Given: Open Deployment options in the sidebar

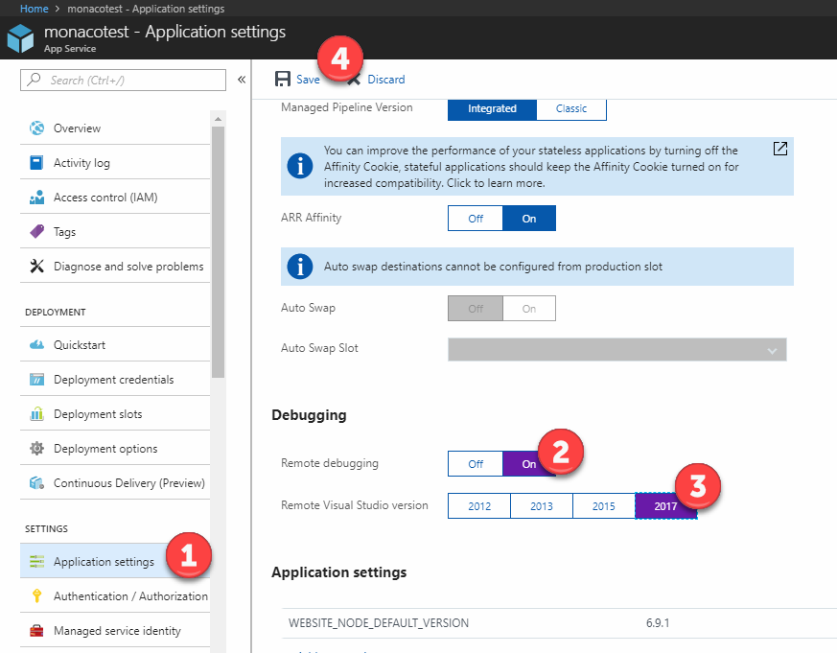Looking at the screenshot, I should click(x=115, y=448).
